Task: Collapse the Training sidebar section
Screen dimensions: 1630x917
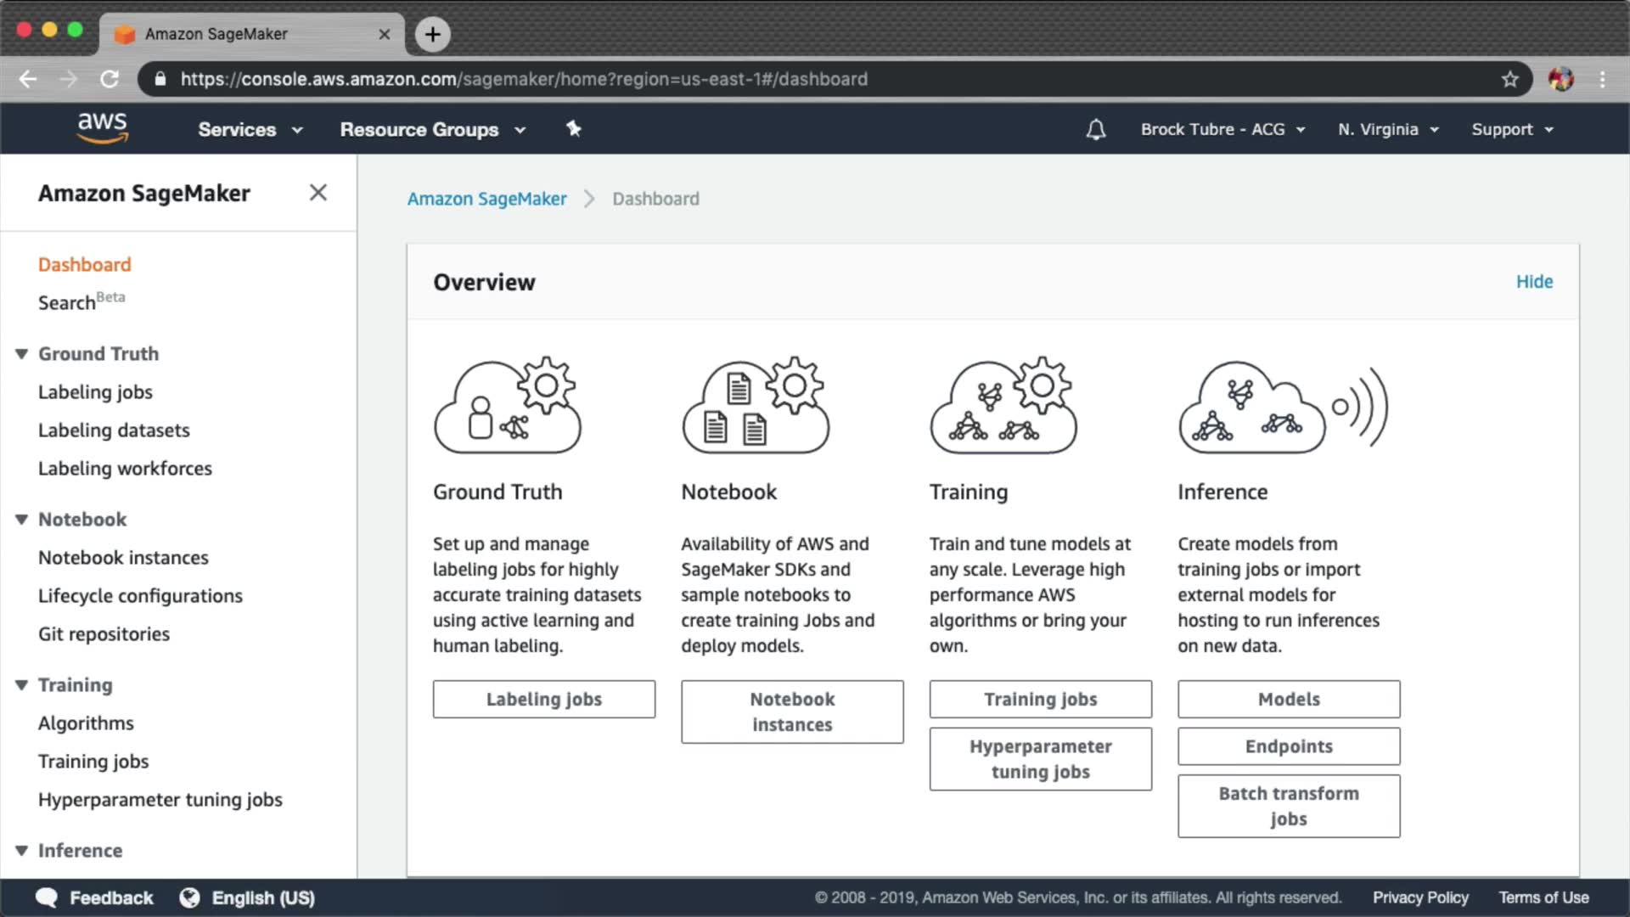Action: [22, 685]
